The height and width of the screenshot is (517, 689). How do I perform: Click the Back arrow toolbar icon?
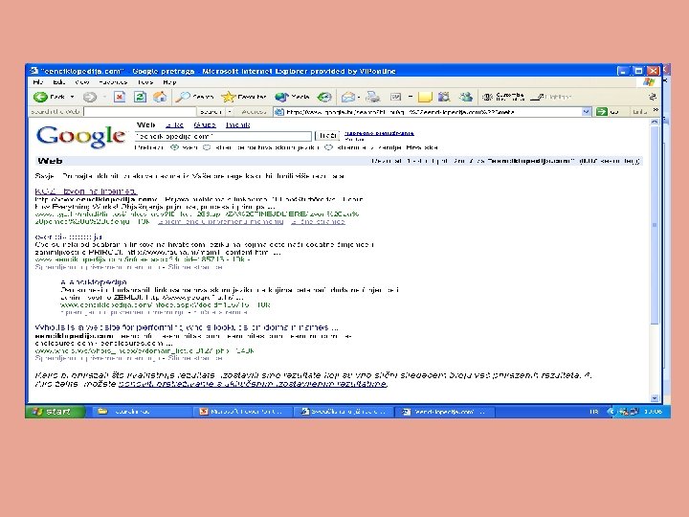[x=41, y=97]
